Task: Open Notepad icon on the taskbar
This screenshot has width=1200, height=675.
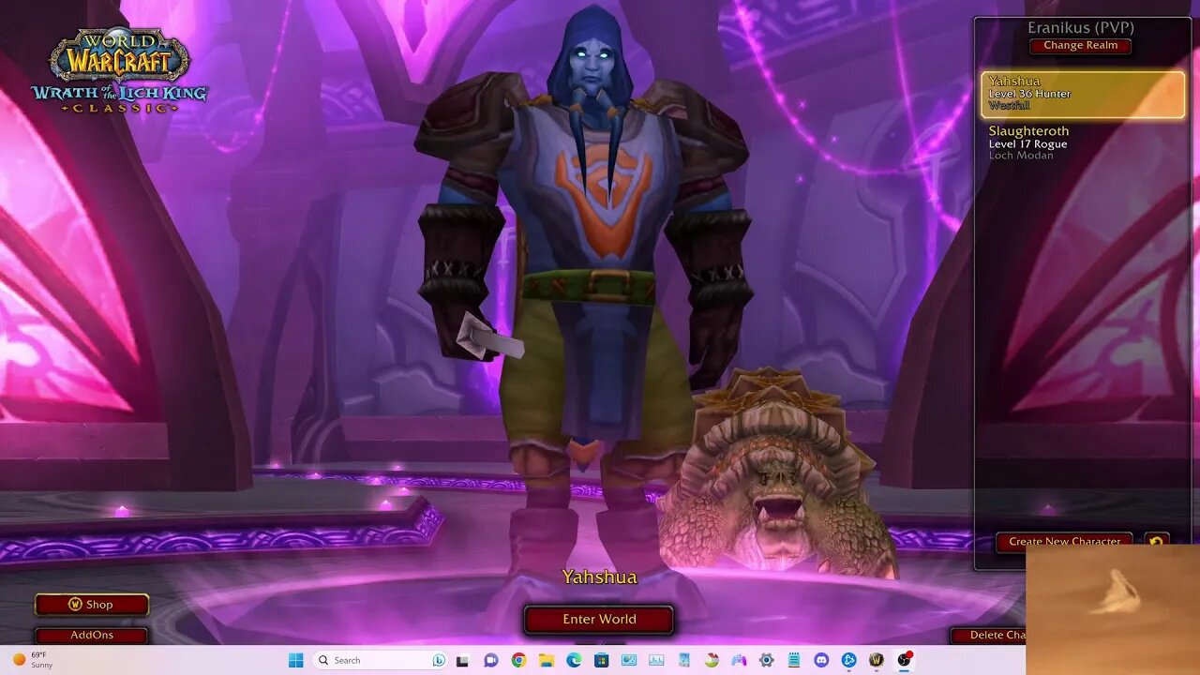Action: pyautogui.click(x=794, y=660)
